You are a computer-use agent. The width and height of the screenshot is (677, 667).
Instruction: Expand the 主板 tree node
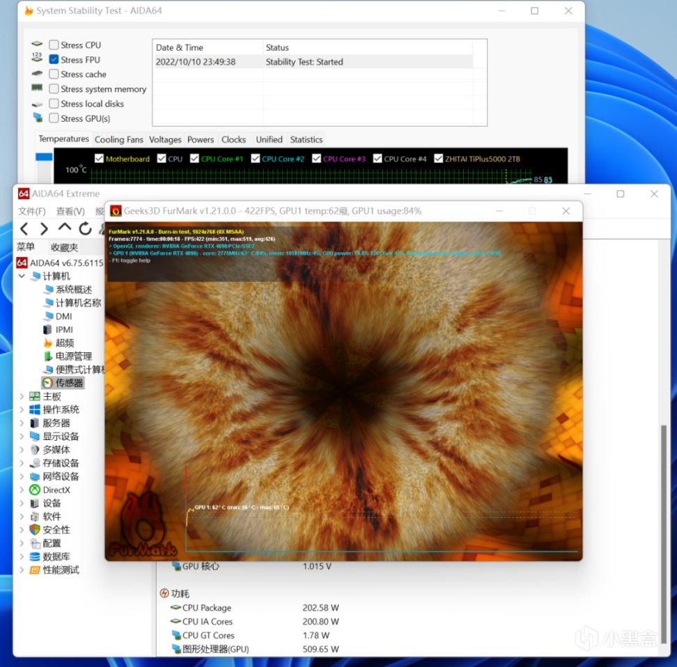tap(22, 396)
